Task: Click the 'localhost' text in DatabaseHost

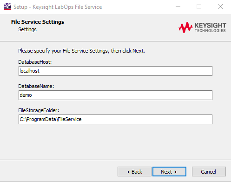Action: click(29, 71)
